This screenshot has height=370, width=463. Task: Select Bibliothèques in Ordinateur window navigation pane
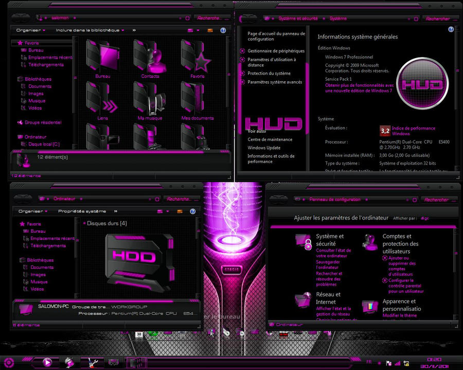[40, 260]
